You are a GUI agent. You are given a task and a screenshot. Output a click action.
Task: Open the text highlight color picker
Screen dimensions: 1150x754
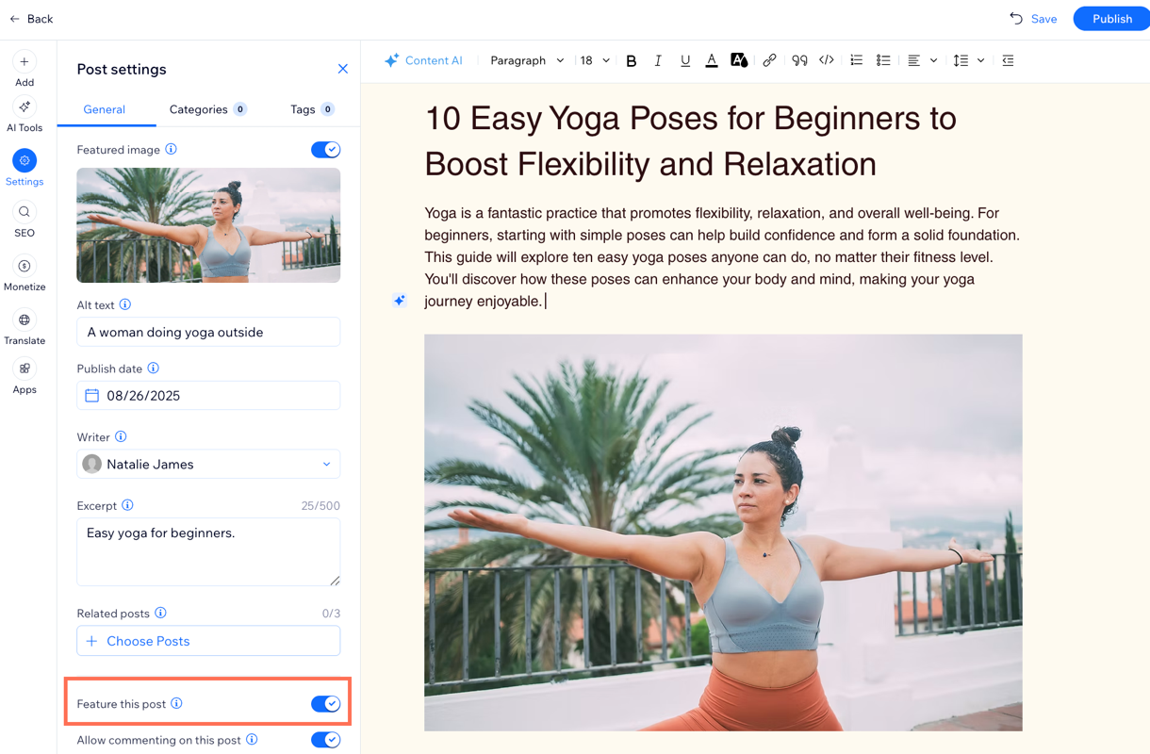(x=739, y=60)
